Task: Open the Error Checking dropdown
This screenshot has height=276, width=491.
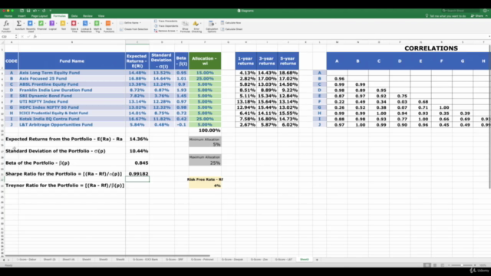Action: [x=200, y=24]
